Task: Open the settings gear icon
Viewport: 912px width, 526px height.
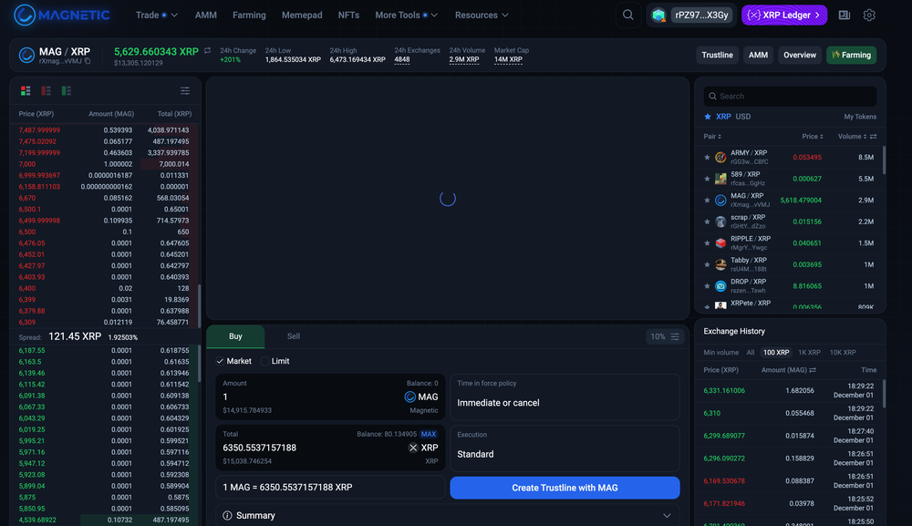Action: point(869,15)
